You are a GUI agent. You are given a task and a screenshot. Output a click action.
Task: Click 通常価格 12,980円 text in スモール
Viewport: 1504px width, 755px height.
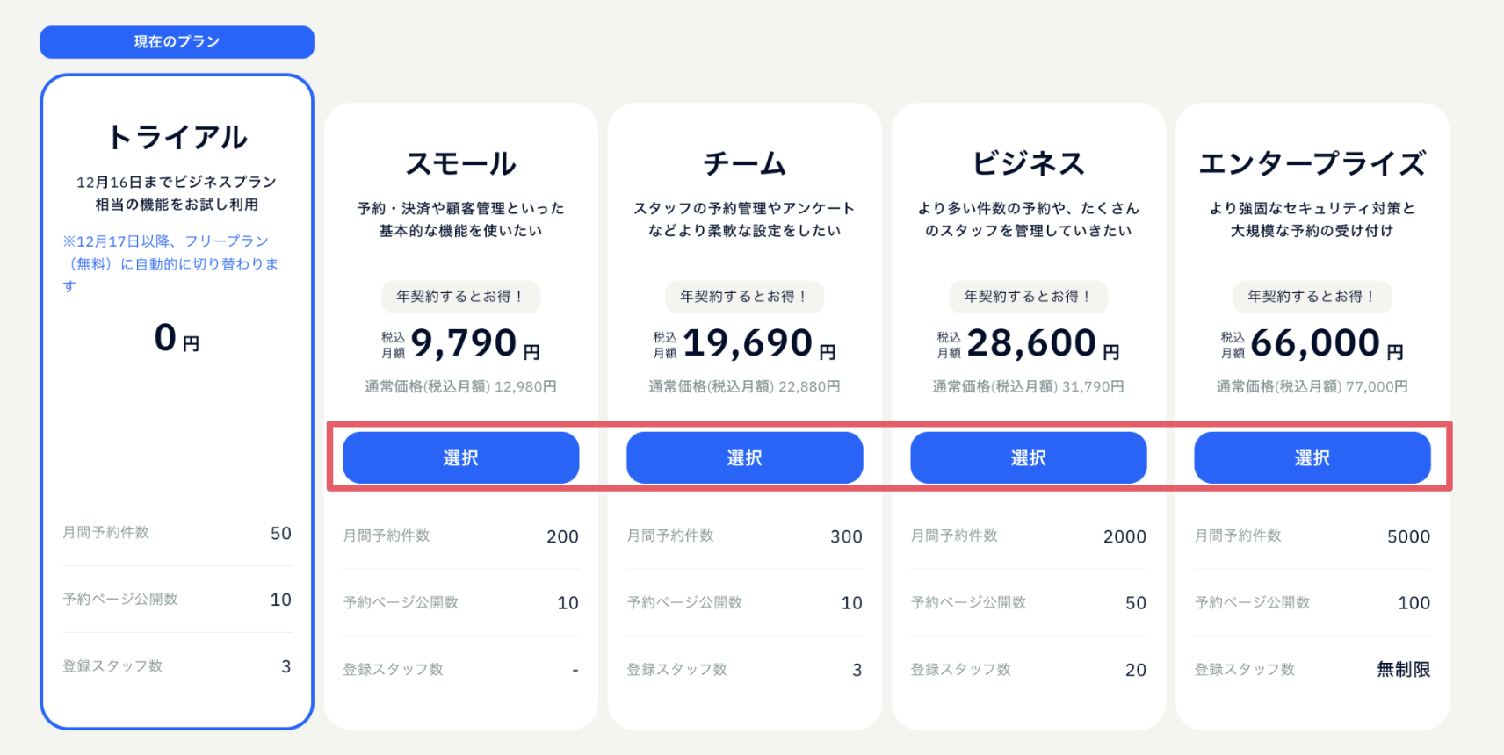tap(460, 386)
